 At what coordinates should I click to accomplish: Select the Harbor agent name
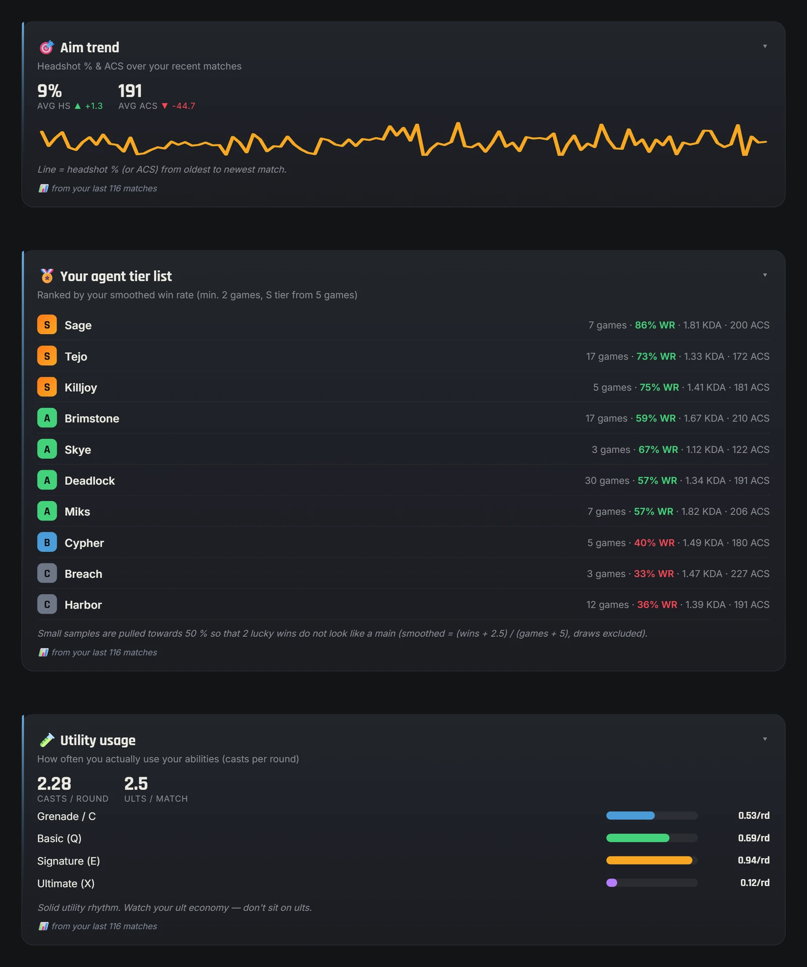tap(83, 605)
